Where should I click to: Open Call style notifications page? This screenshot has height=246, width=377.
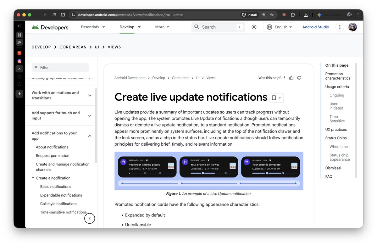[59, 204]
